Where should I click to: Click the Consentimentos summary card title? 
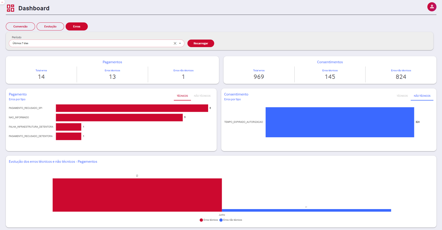click(330, 62)
